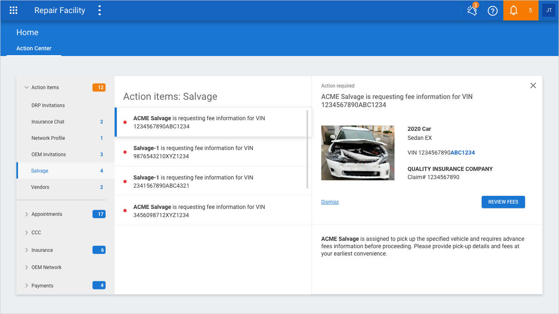
Task: Click the Review Fees button
Action: [503, 202]
